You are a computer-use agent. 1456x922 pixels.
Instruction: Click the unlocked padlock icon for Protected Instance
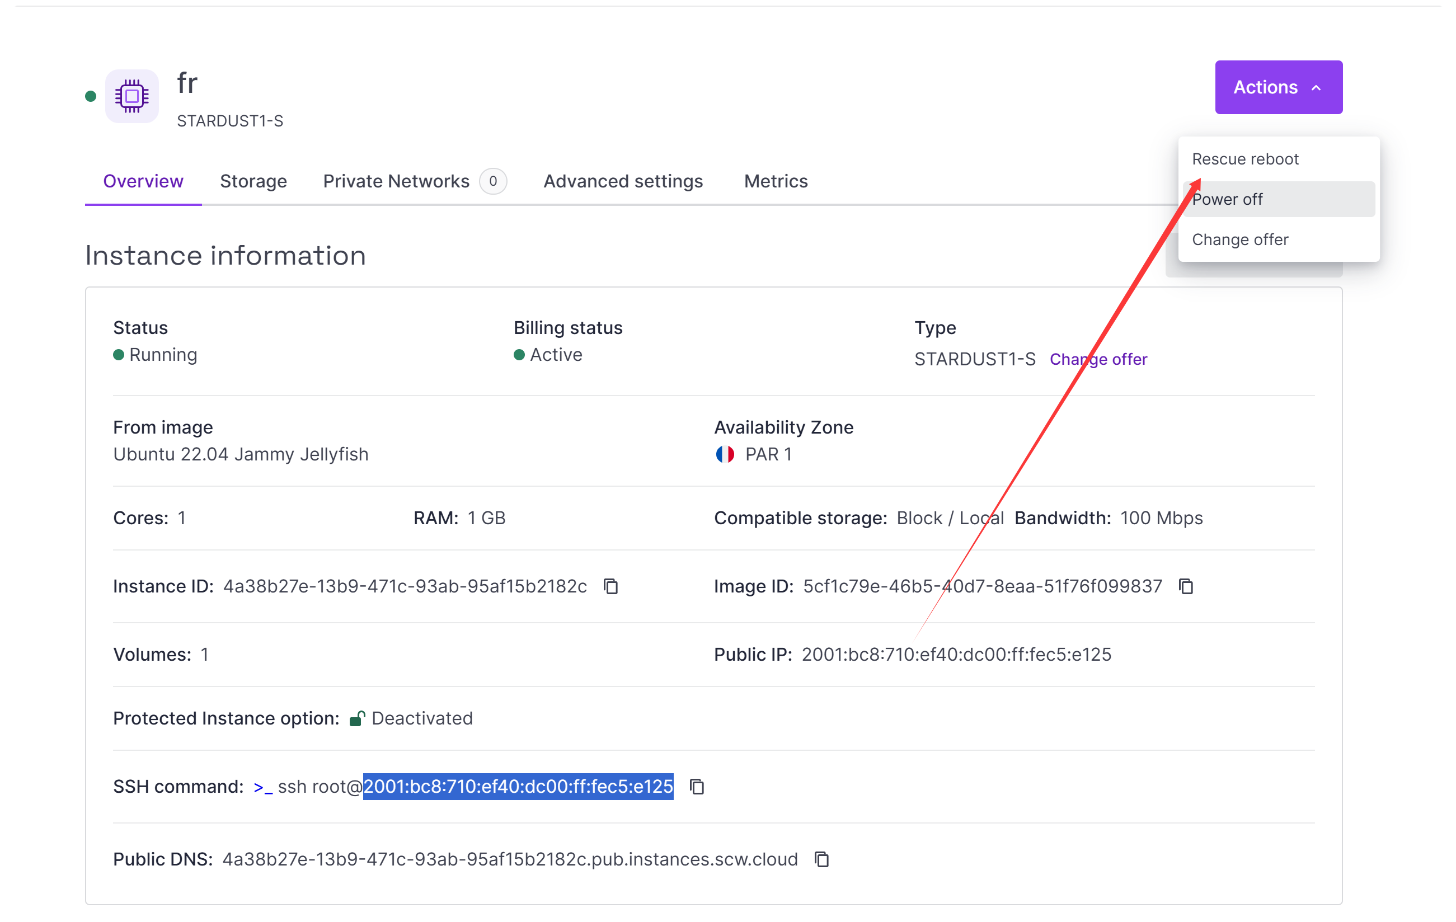point(358,718)
